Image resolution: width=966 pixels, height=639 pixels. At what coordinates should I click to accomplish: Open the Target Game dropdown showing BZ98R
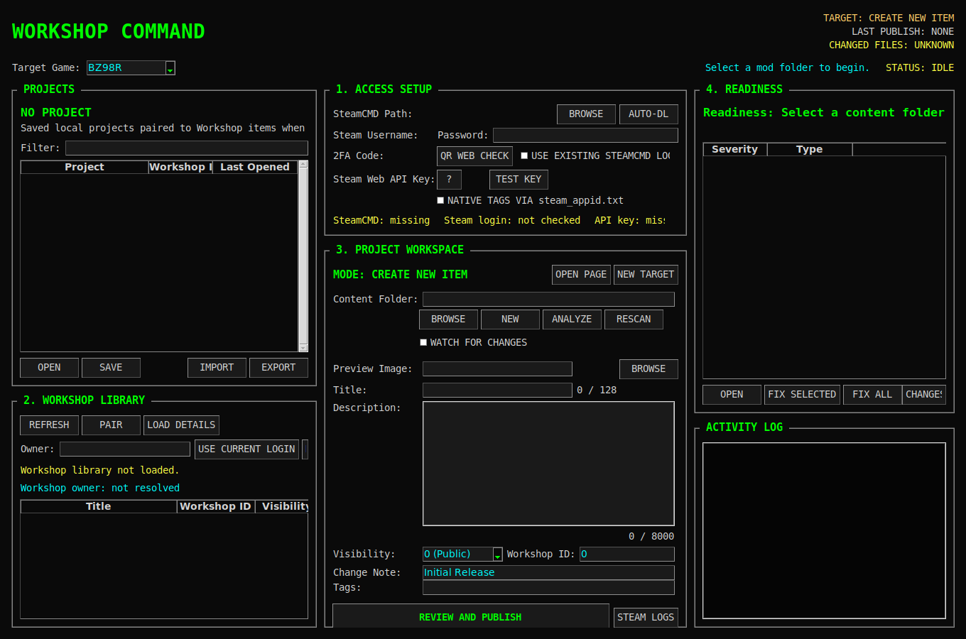coord(131,67)
